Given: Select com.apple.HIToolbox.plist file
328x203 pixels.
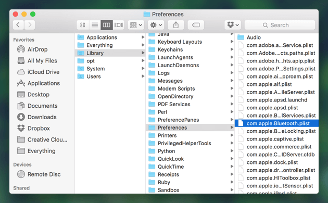Looking at the screenshot, I should (x=277, y=178).
